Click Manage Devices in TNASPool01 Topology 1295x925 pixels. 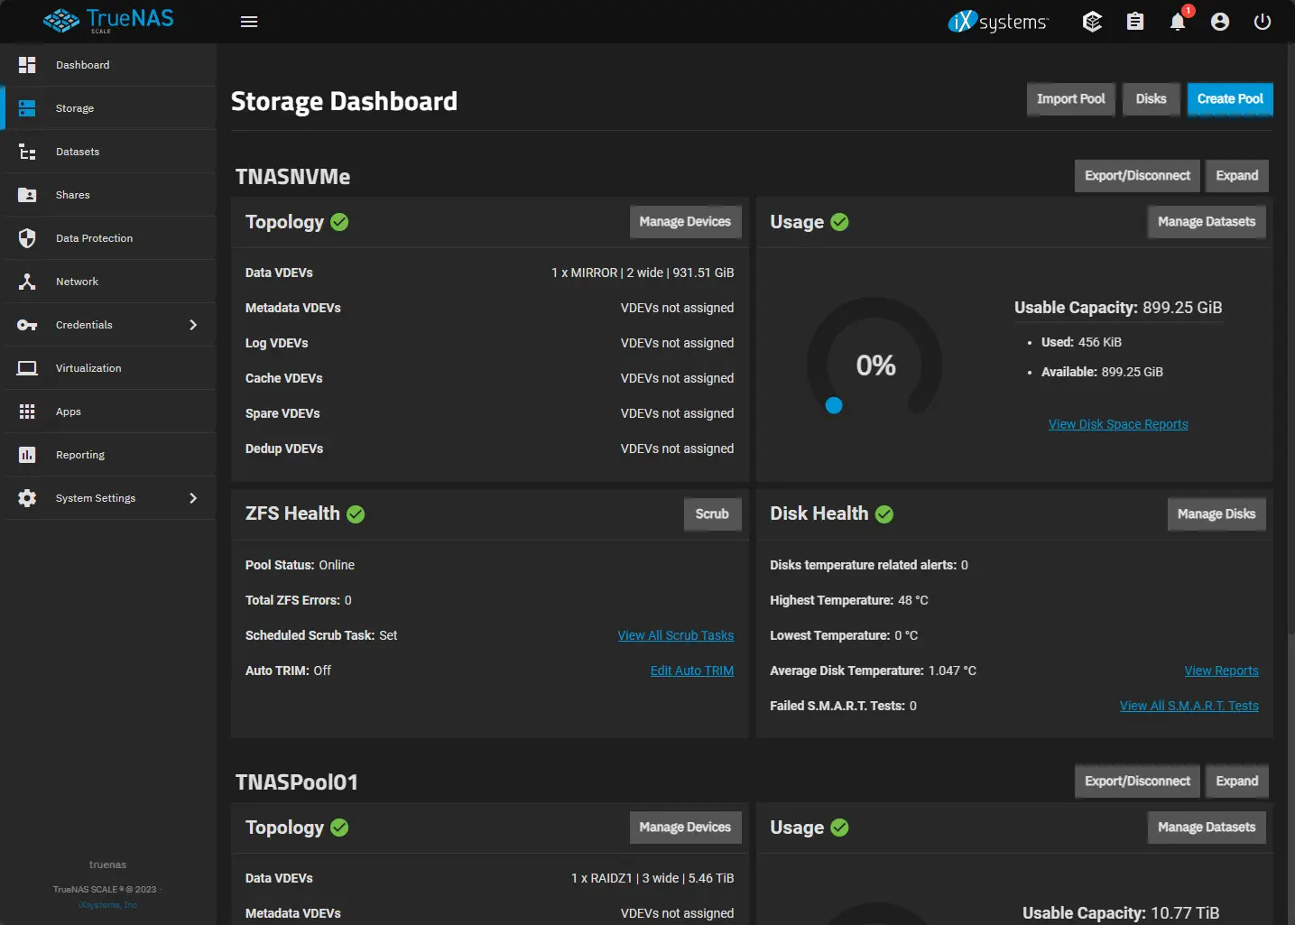click(685, 828)
